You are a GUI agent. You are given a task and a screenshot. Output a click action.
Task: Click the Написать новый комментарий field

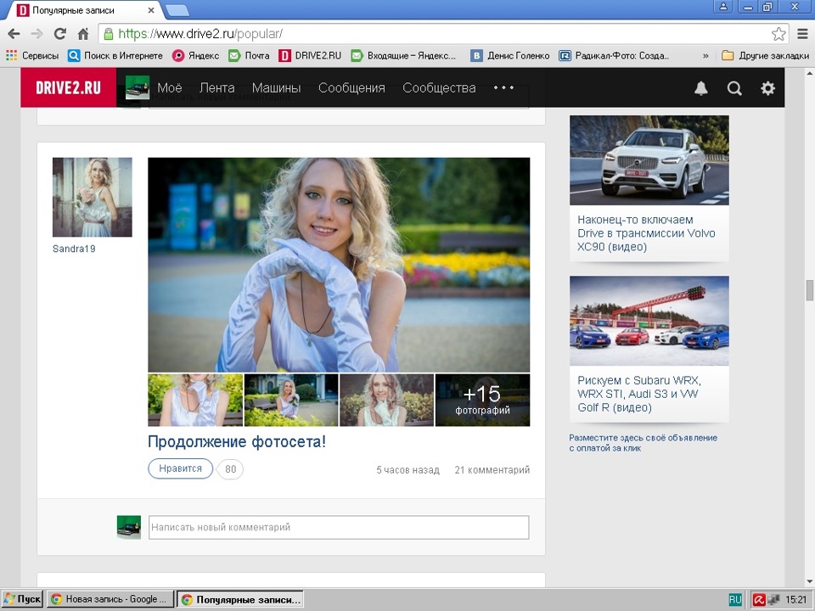coord(338,527)
